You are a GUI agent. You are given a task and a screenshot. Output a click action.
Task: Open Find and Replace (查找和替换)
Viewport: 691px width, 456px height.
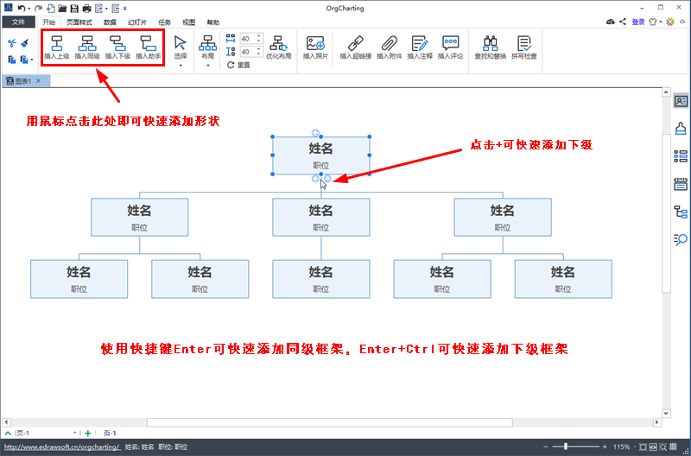[490, 47]
